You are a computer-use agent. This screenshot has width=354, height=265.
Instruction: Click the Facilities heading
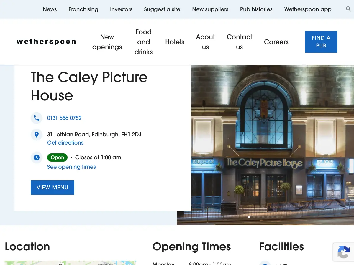click(281, 247)
